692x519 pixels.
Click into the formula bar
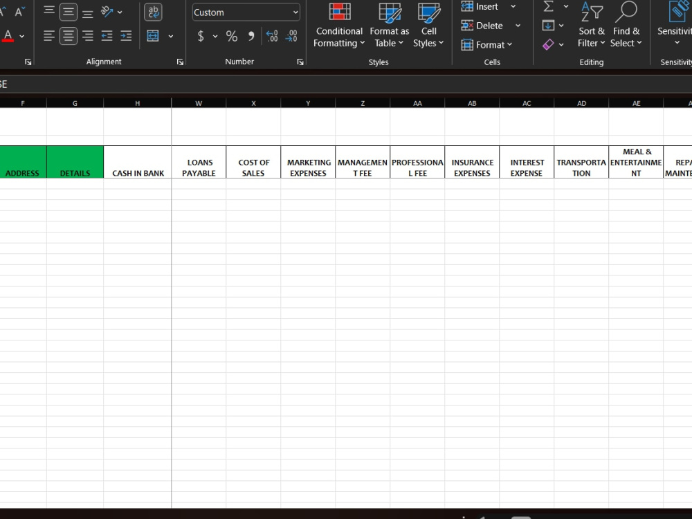346,84
